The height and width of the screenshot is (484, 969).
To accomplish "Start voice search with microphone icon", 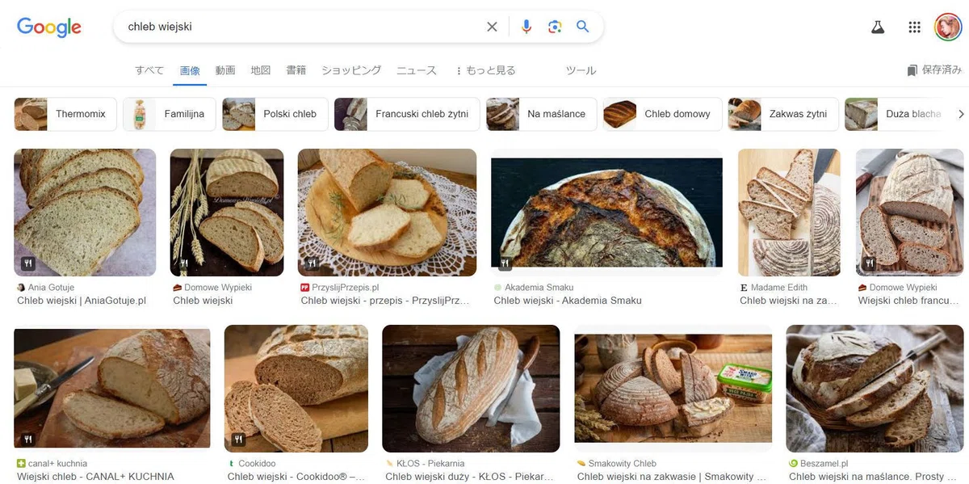I will point(526,27).
